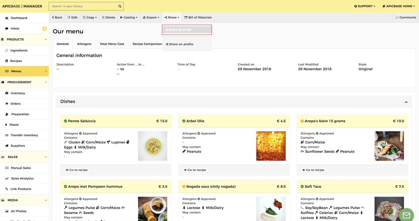Open the green email chat bubble
Screen dimensions: 419x221
coord(406,215)
